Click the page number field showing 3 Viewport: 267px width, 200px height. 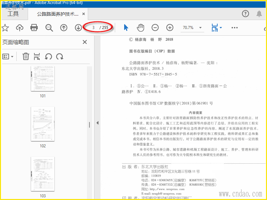[93, 28]
